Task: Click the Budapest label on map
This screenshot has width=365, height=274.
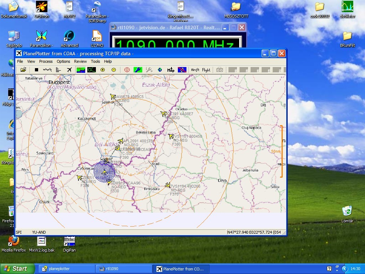Action: [x=59, y=82]
